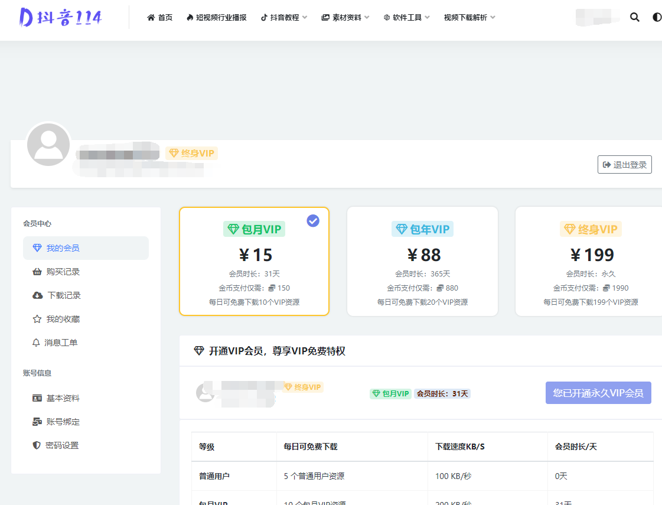Viewport: 662px width, 505px height.
Task: Select the 终身VIP ¥199 plan card
Action: tap(590, 262)
